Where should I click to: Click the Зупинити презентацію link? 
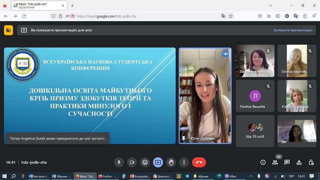[292, 30]
